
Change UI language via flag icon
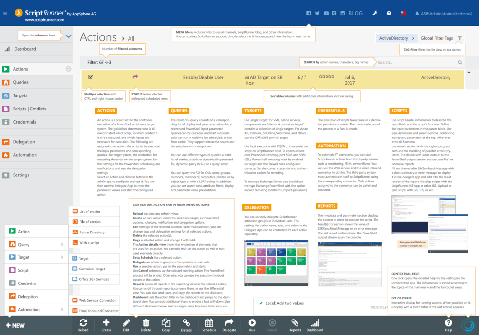tap(404, 13)
